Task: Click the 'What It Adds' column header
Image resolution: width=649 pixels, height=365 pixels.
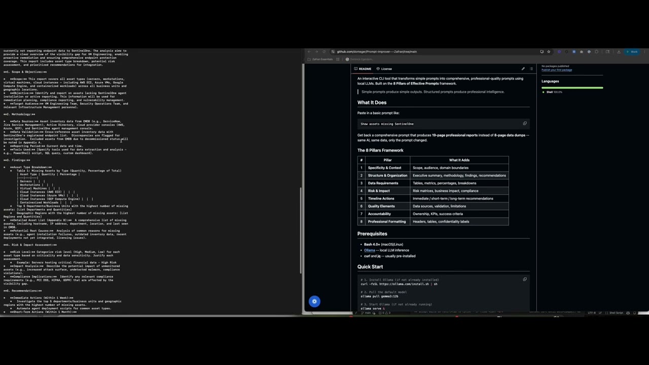Action: click(459, 160)
